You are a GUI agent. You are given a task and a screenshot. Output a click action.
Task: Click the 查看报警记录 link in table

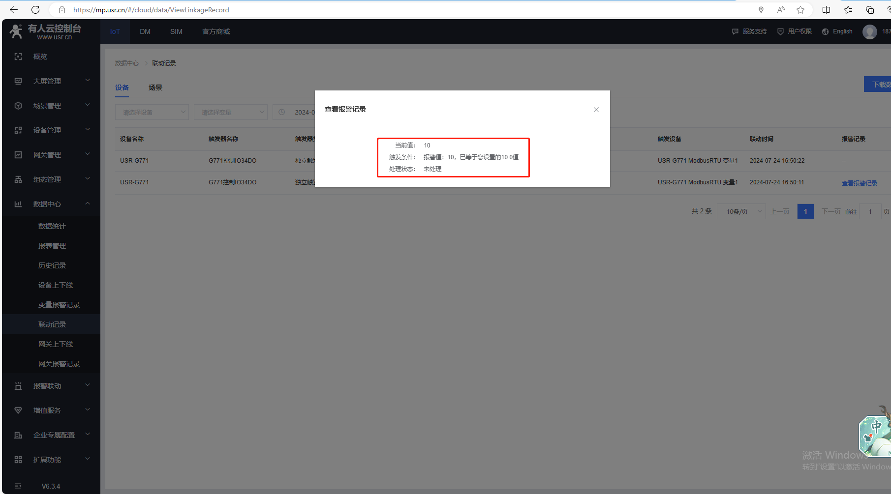click(x=860, y=183)
